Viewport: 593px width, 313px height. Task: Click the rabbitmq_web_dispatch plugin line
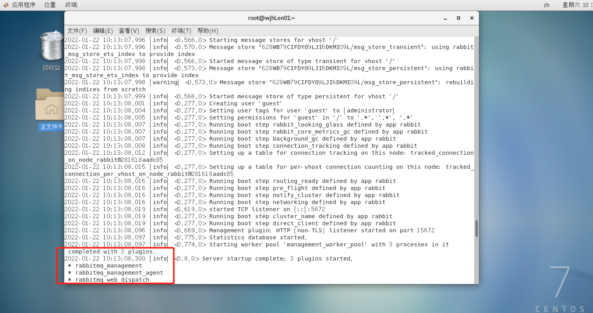coord(108,280)
